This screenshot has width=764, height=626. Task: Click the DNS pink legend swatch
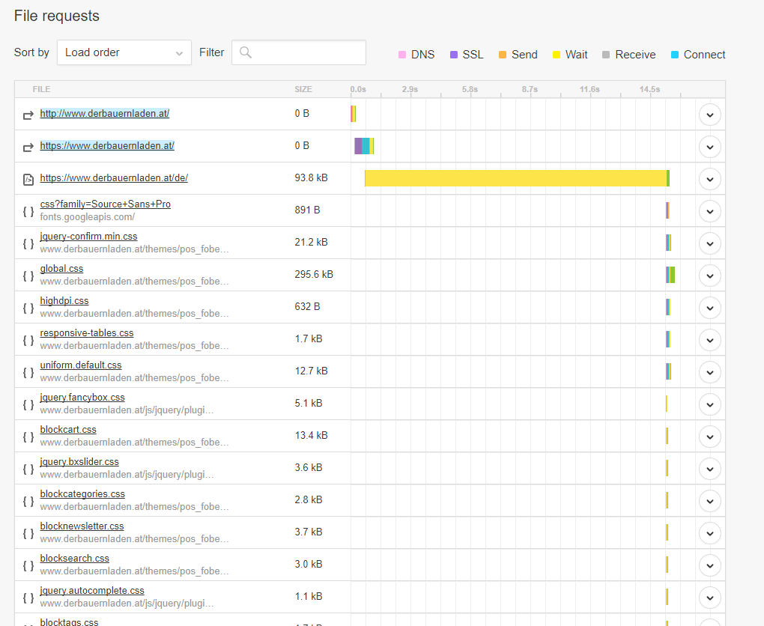pyautogui.click(x=402, y=55)
